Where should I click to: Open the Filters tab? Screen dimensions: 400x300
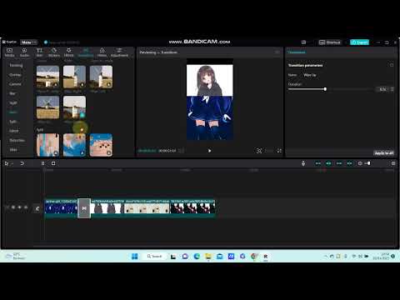(x=102, y=52)
